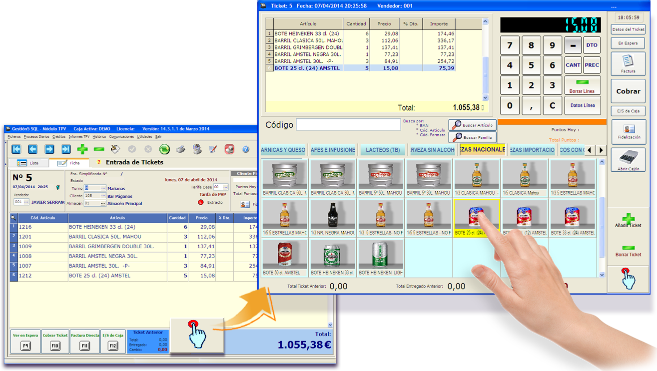The height and width of the screenshot is (371, 657).
Task: Click the product grid vertical scrollbar
Action: [x=602, y=218]
